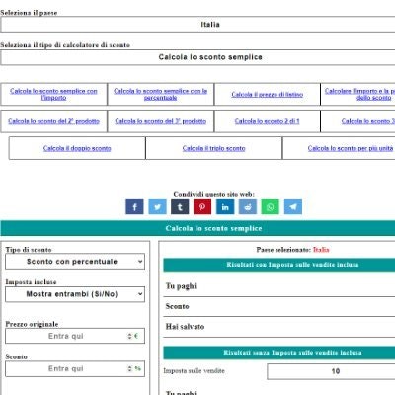Image resolution: width=395 pixels, height=395 pixels.
Task: Open 'Calcola lo sconto semplice con la percentuale' link
Action: (x=161, y=94)
